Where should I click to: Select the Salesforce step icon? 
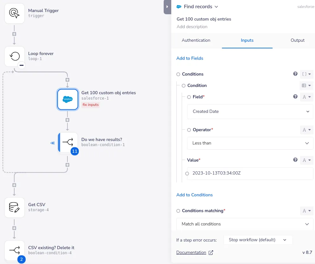[68, 99]
